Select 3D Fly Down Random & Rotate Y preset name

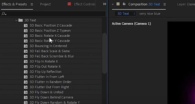[x=55, y=102]
